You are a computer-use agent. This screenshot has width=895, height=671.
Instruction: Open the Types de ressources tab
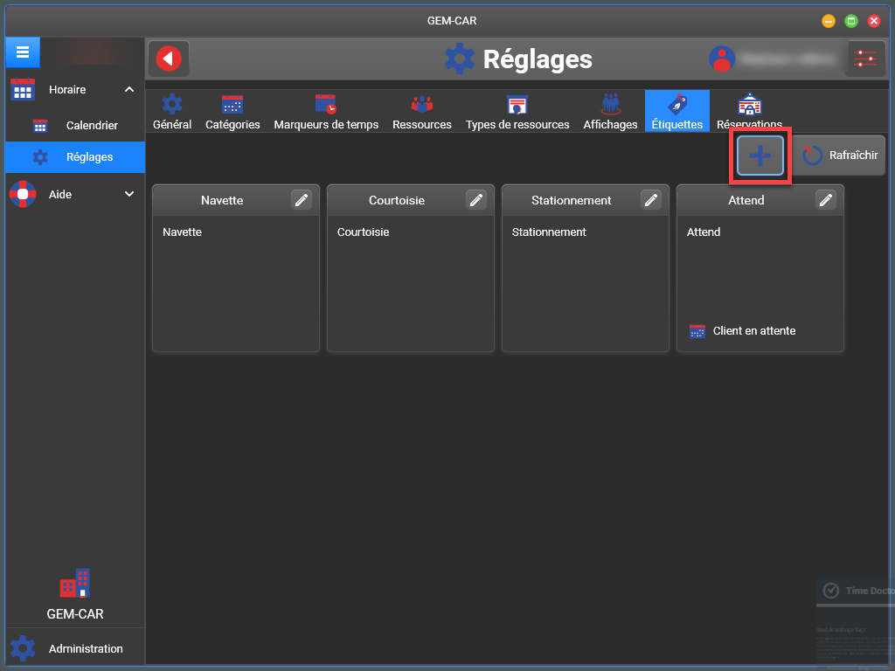[x=517, y=112]
